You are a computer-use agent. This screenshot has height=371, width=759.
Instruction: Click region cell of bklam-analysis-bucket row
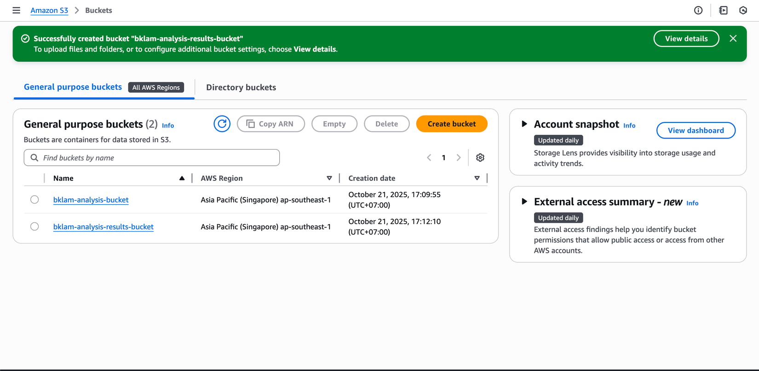tap(266, 200)
